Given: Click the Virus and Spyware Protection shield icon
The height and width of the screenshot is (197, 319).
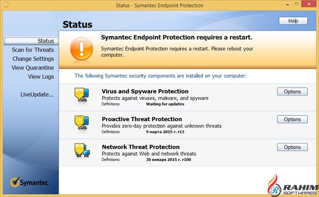Looking at the screenshot, I should point(81,95).
